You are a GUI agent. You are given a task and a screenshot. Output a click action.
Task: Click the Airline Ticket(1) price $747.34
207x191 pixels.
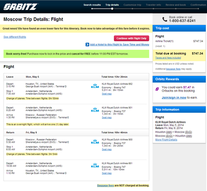tap(198, 41)
